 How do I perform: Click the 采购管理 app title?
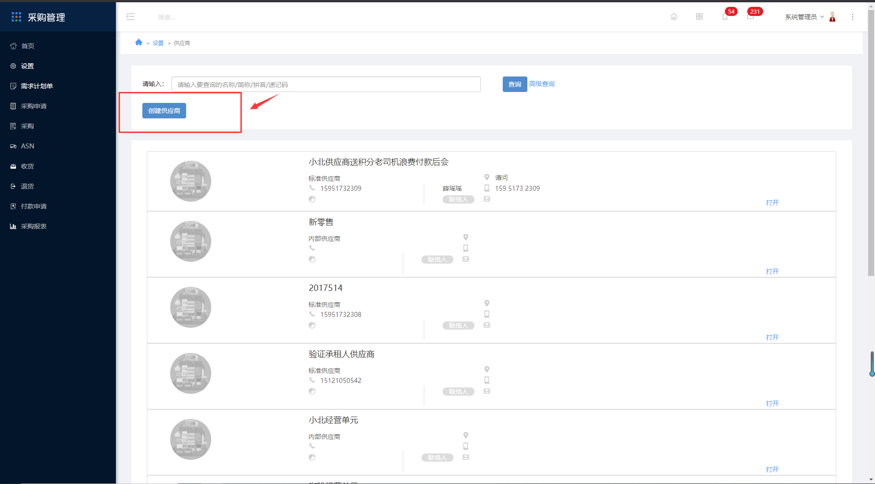click(47, 17)
